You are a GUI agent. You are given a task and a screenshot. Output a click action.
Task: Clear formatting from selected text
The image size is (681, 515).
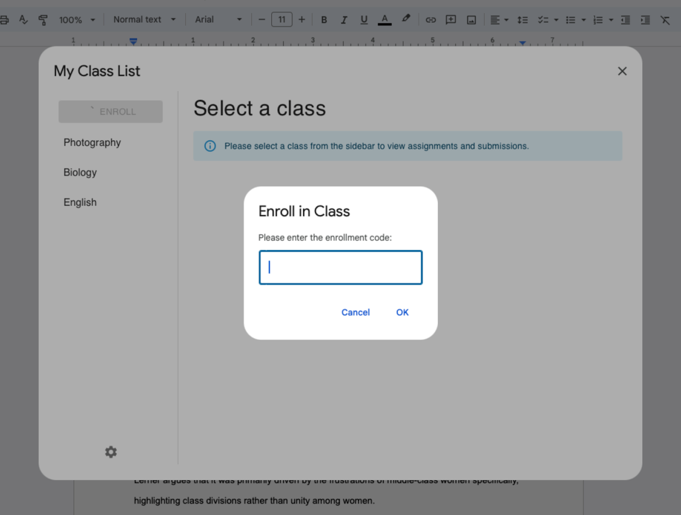(665, 19)
